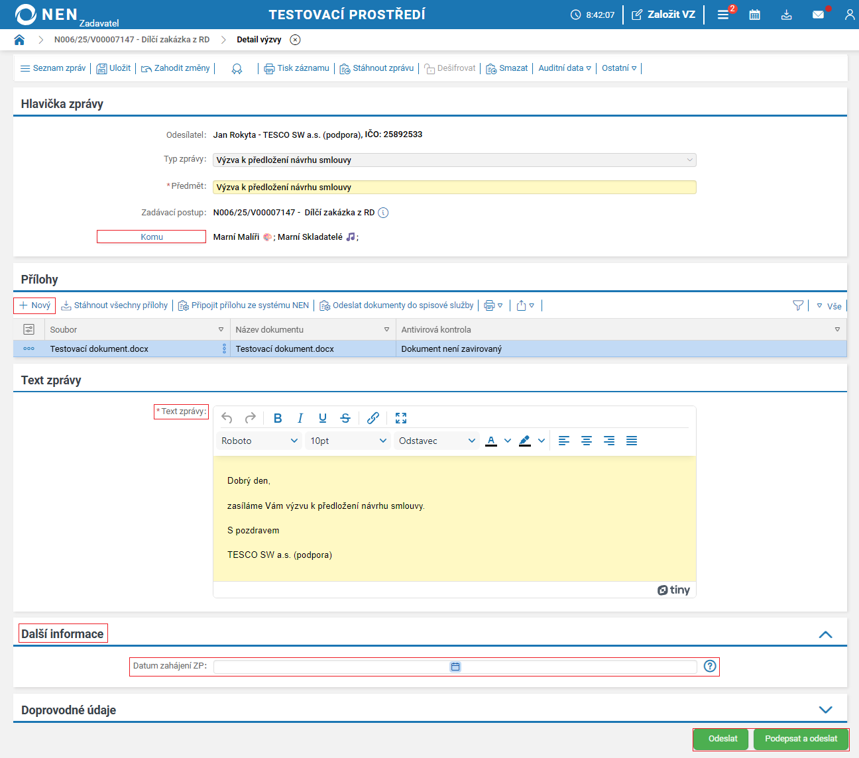Click the Podepsat a odeslat button

click(x=801, y=739)
